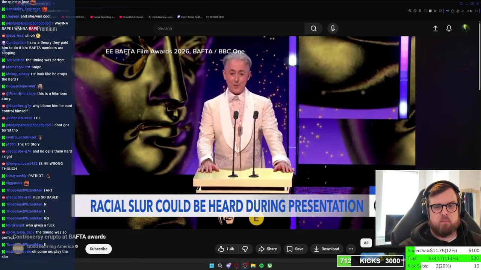
Task: Click chat user viggarous' name
Action: [14, 183]
